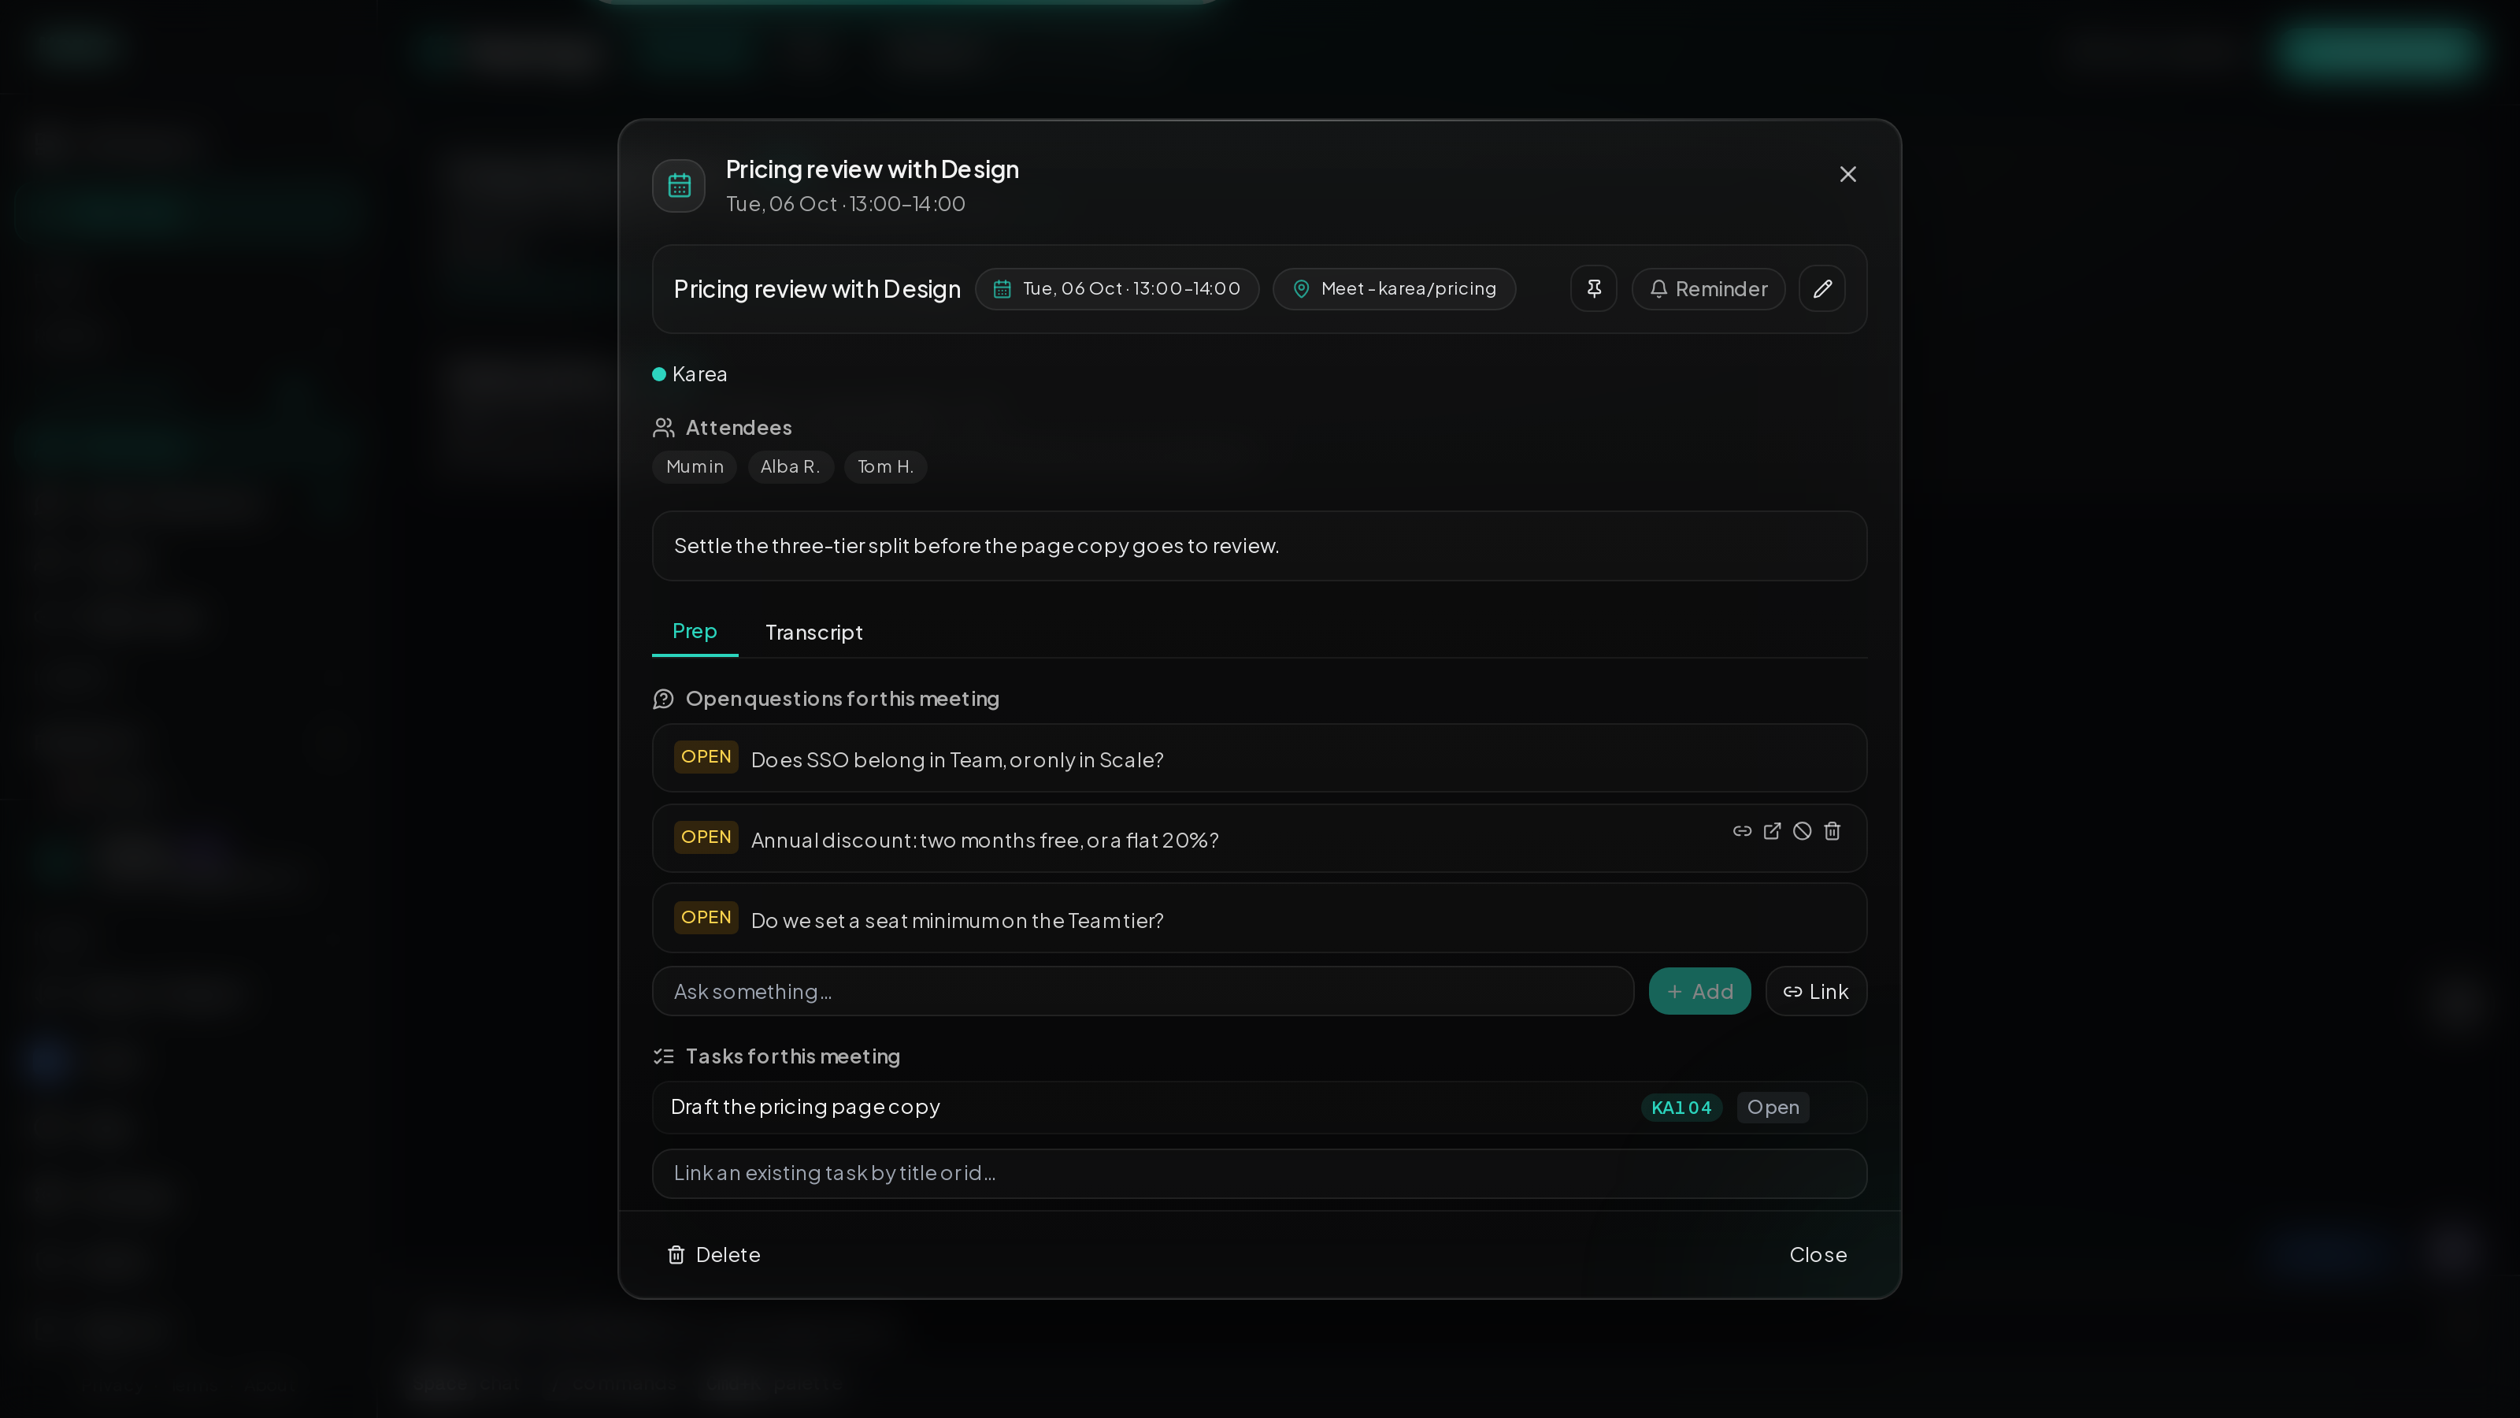This screenshot has height=1418, width=2520.
Task: Click the green Add button
Action: [1699, 991]
